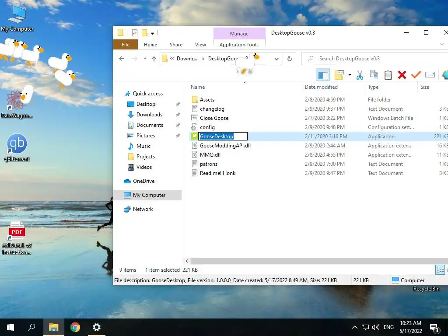Screen dimensions: 448x336
Task: Sort by Date modified column header
Action: [321, 87]
